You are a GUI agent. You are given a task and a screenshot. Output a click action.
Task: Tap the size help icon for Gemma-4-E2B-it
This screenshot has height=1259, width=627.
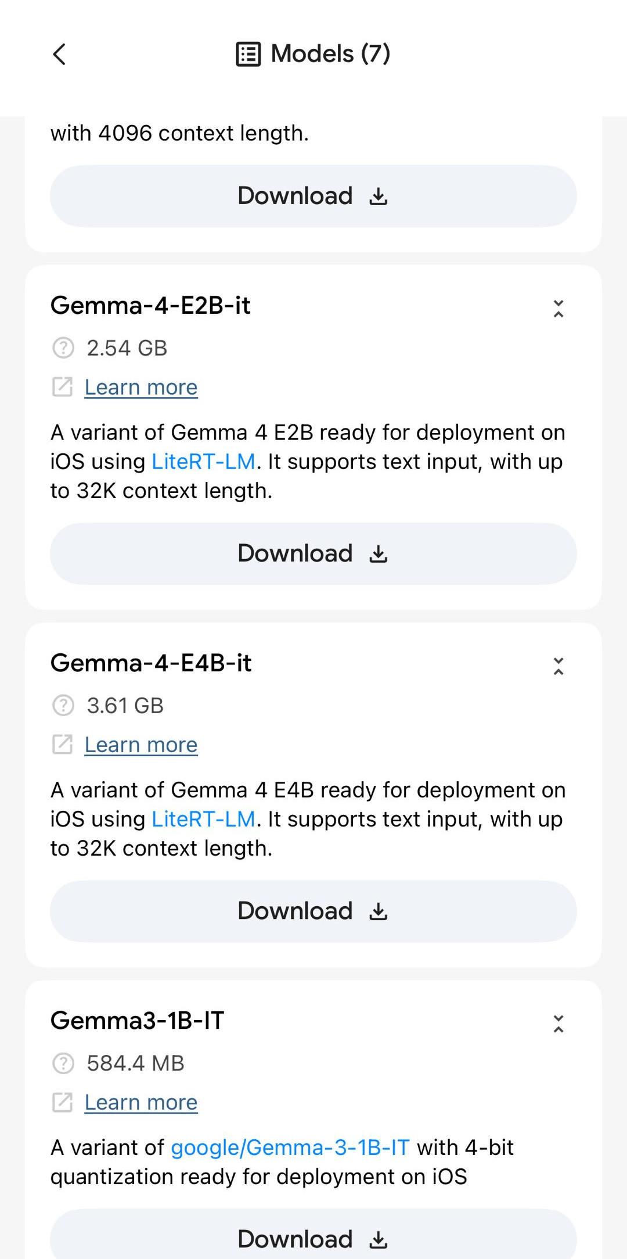click(x=63, y=348)
